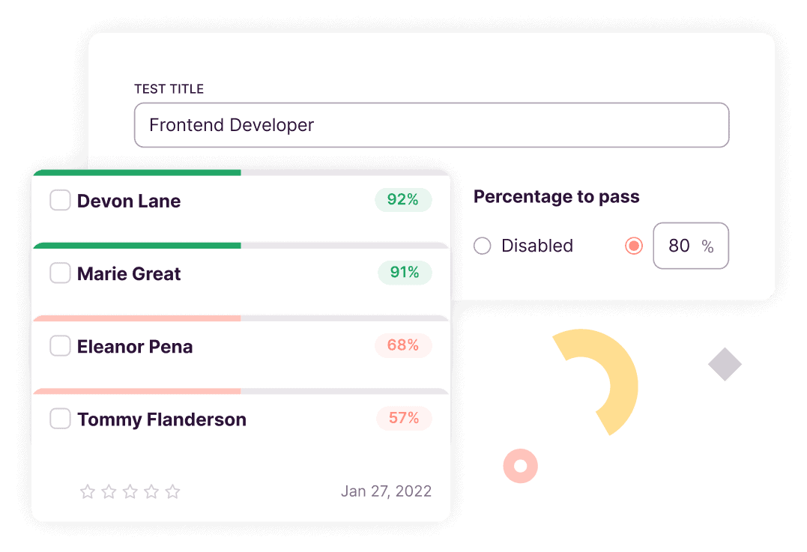The image size is (807, 552).
Task: Enable the percentage threshold radio button
Action: (x=633, y=246)
